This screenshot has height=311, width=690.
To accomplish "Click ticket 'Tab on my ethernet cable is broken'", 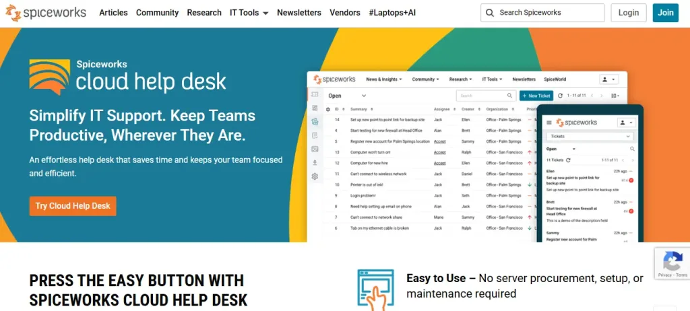I will [380, 228].
